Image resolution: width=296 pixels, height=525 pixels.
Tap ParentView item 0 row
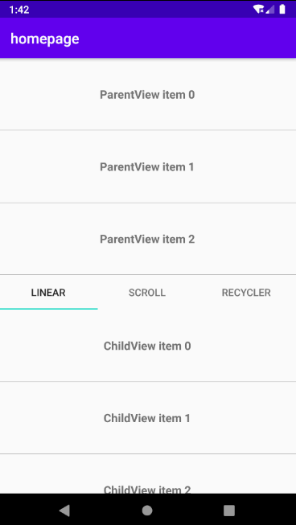pyautogui.click(x=148, y=94)
